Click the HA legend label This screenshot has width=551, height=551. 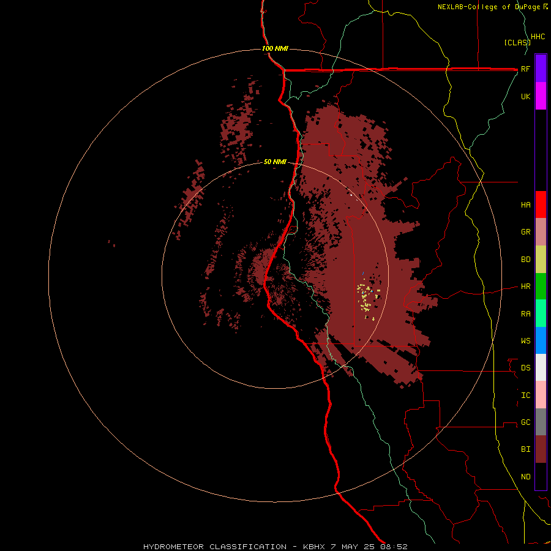coord(525,205)
